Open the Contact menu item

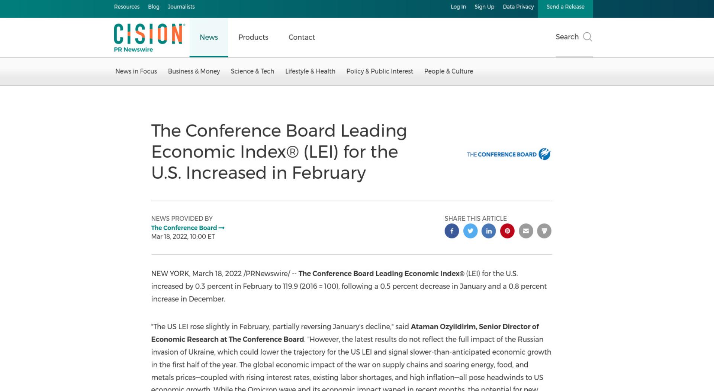[302, 37]
